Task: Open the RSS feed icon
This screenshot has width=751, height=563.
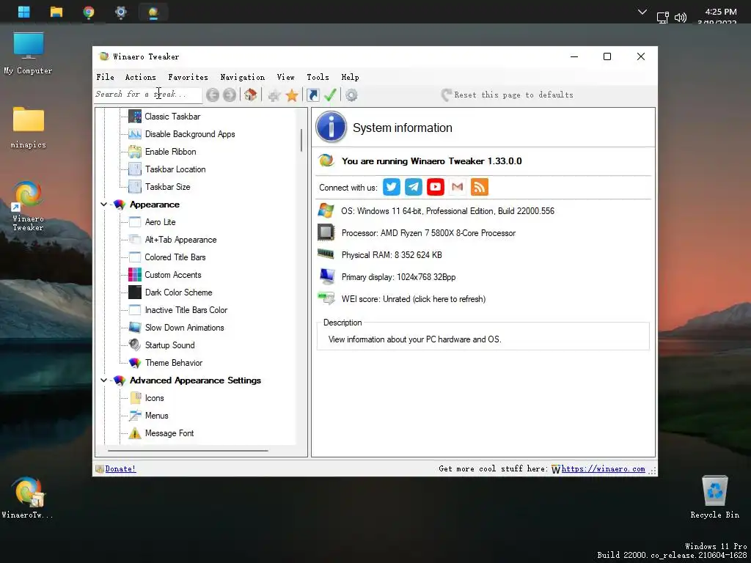Action: (x=480, y=187)
